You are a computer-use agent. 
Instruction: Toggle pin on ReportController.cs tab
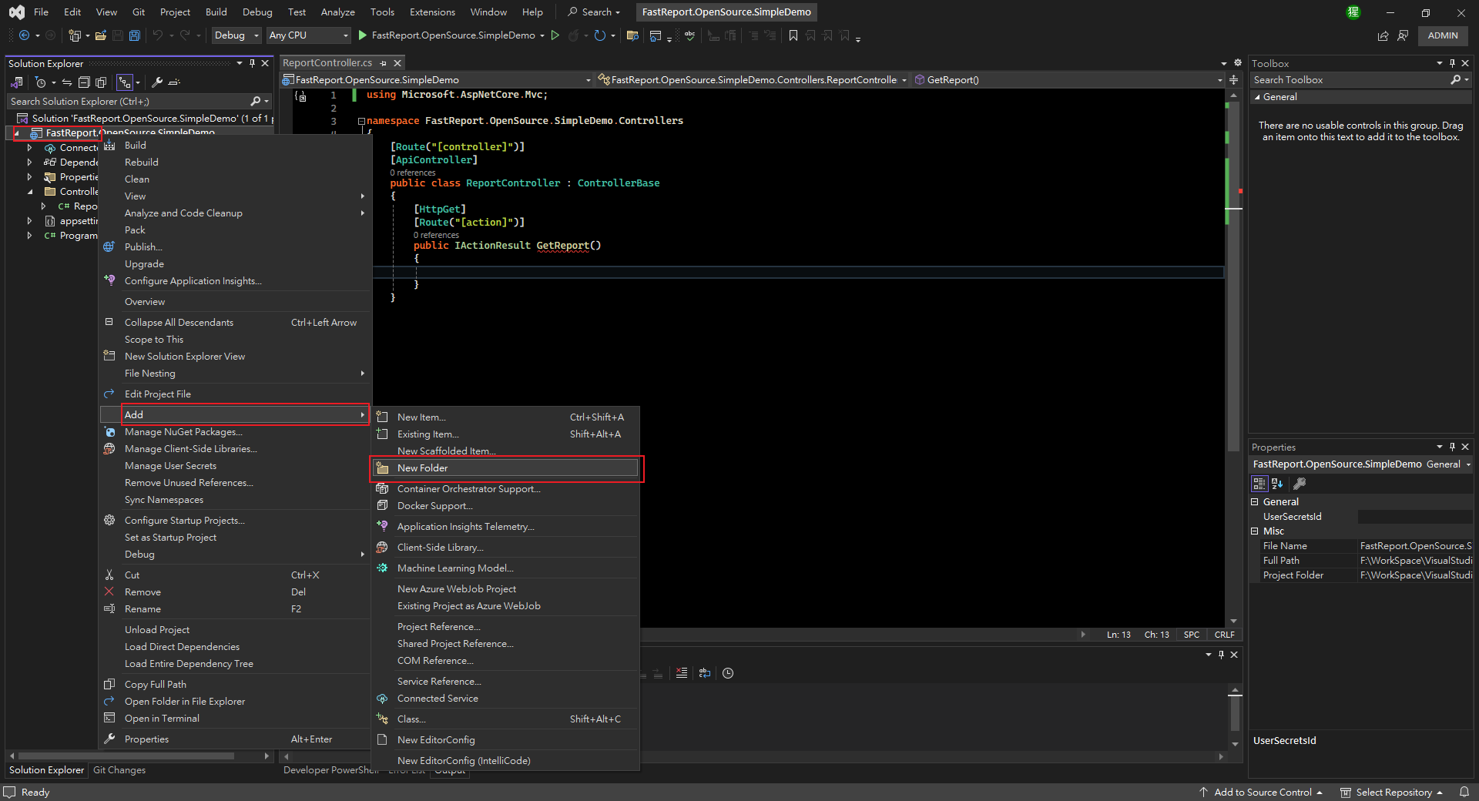[384, 63]
